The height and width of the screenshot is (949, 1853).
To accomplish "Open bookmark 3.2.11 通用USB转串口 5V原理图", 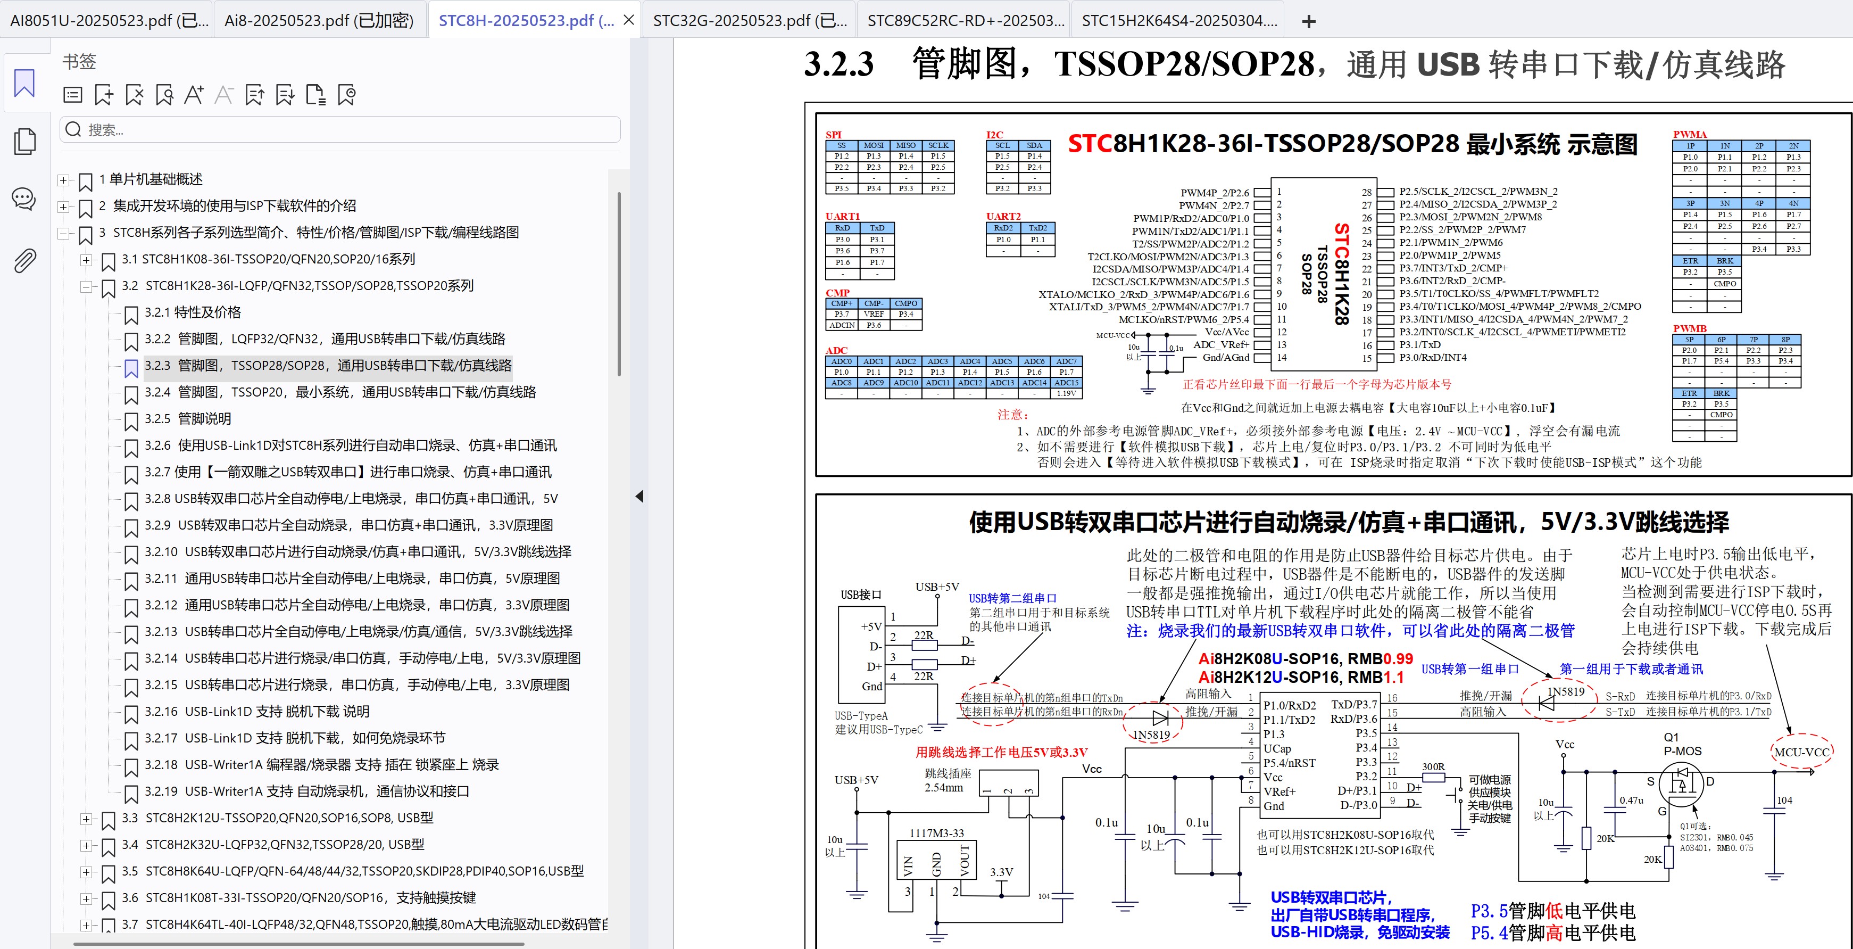I will point(353,579).
